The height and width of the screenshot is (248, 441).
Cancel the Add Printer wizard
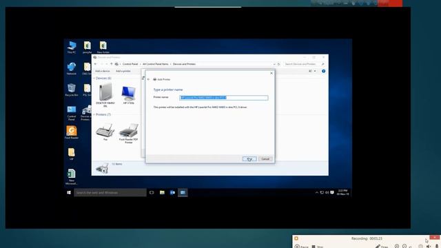click(265, 159)
